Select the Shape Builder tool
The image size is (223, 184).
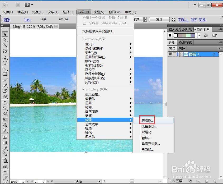pos(5,125)
